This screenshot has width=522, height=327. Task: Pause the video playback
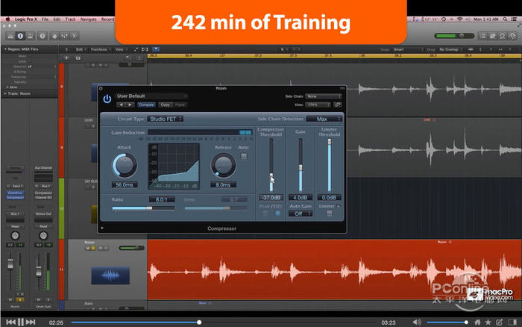[x=21, y=322]
